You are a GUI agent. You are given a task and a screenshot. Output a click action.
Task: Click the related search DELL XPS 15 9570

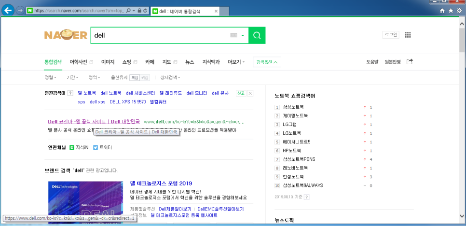[128, 102]
